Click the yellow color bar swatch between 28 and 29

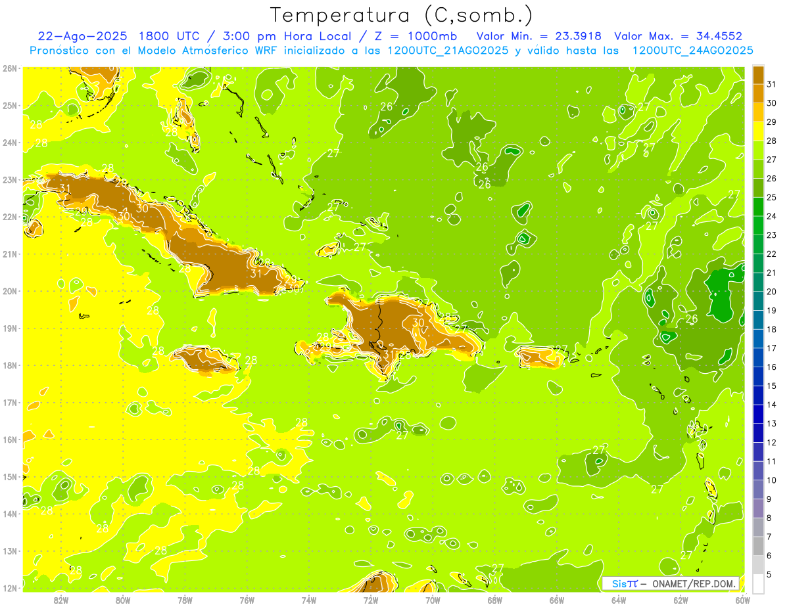(758, 131)
